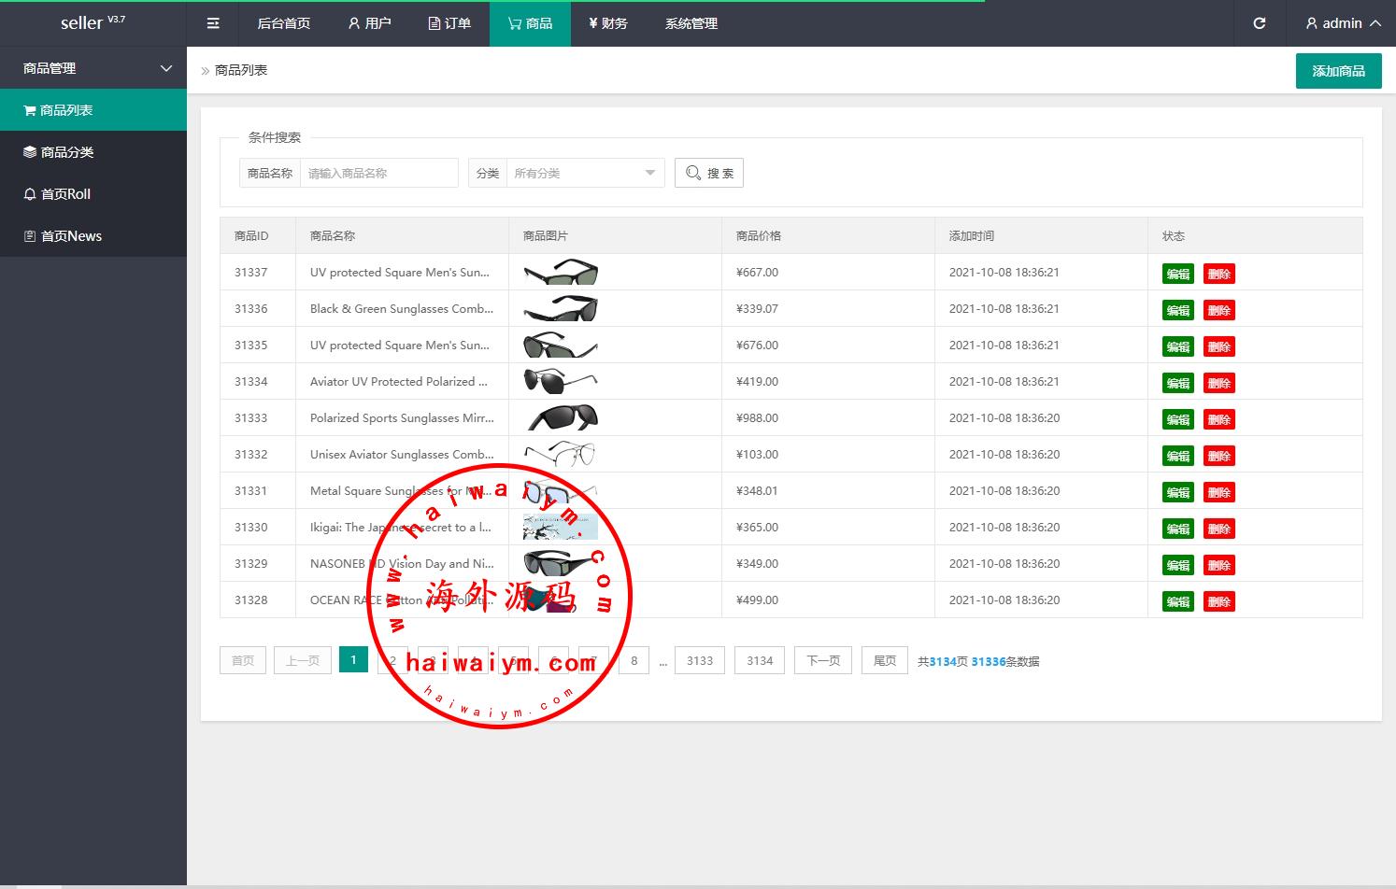Screen dimensions: 1396x889
Task: Toggle the sidebar collapse hamburger icon
Action: (x=213, y=23)
